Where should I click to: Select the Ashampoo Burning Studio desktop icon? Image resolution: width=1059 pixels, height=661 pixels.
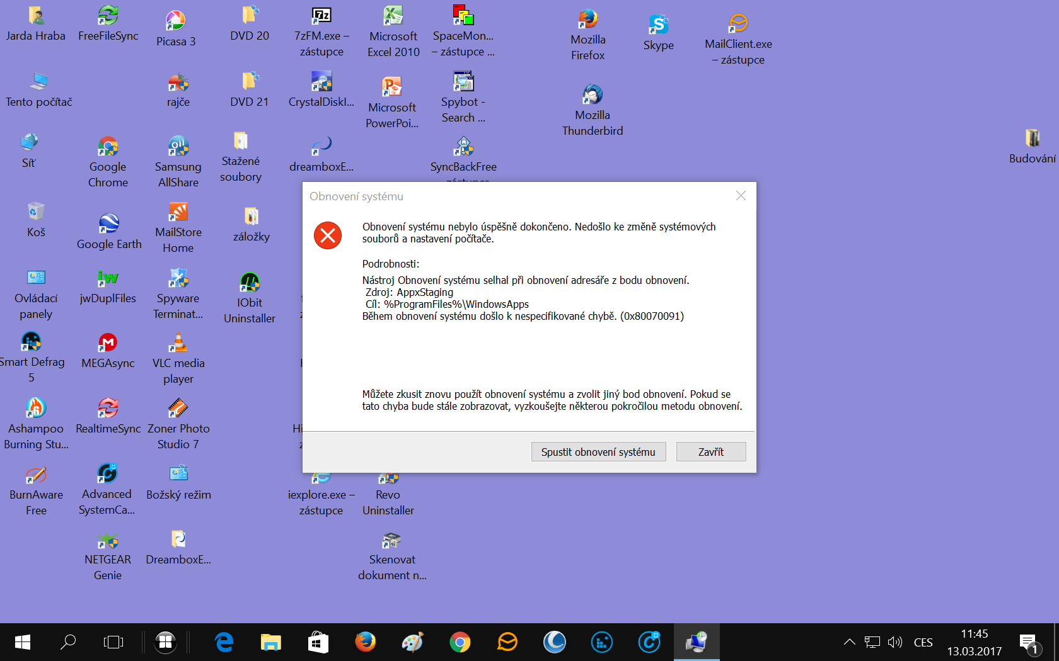pos(36,424)
